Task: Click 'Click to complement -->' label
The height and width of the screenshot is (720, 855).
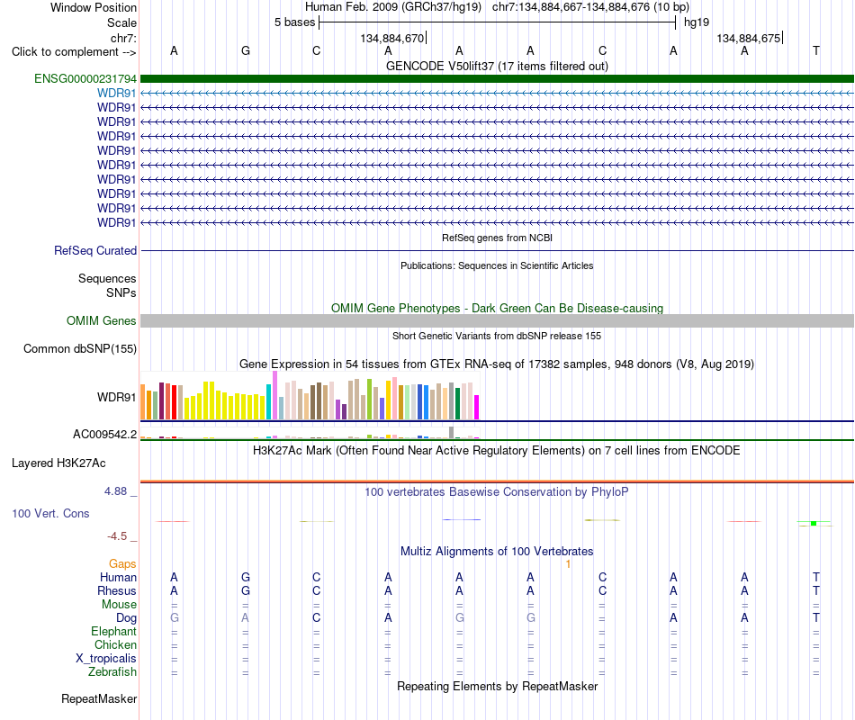Action: point(74,52)
